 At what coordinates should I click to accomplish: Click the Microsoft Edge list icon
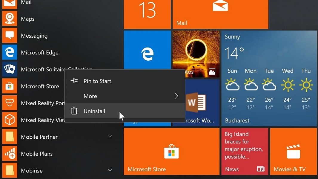(x=10, y=53)
